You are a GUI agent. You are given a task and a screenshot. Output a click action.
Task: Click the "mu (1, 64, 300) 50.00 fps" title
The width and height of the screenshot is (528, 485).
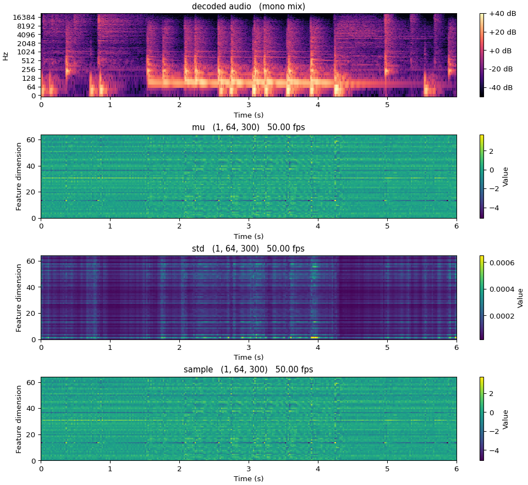[249, 127]
